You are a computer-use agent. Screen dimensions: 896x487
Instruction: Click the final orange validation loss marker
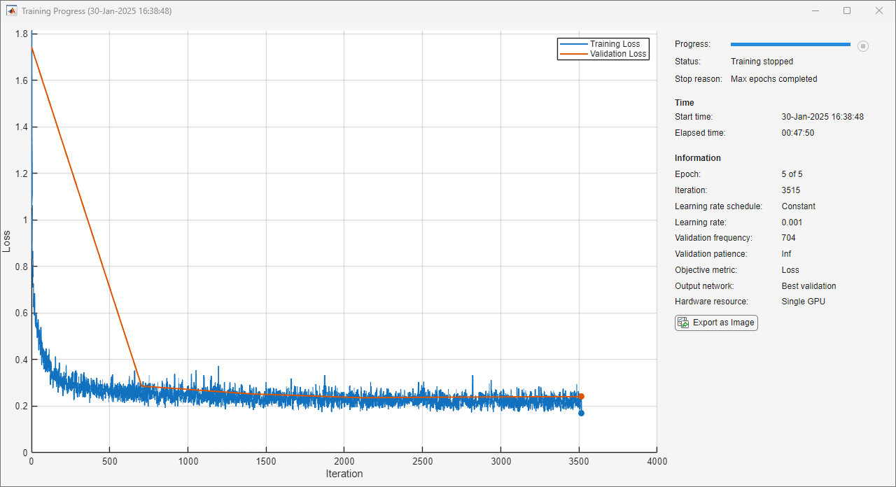[x=581, y=397]
